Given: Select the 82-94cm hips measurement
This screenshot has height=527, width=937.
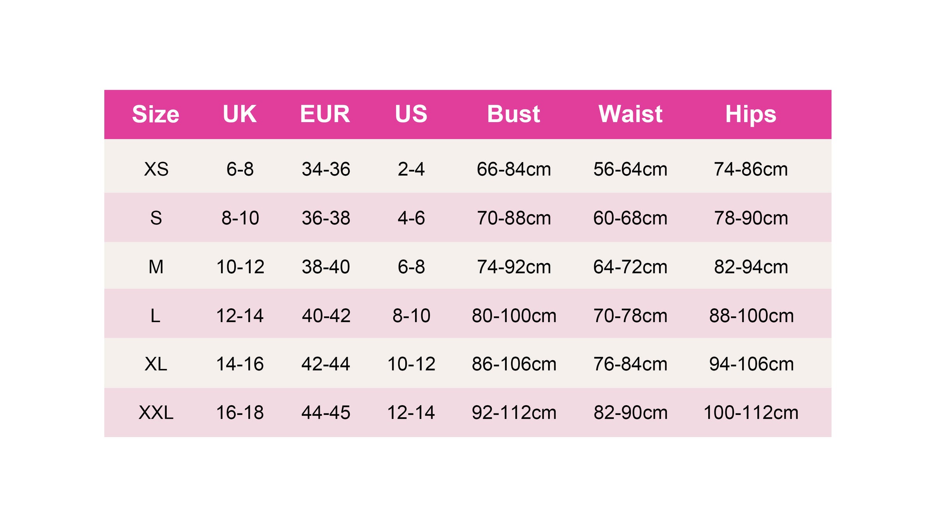Looking at the screenshot, I should pos(751,267).
